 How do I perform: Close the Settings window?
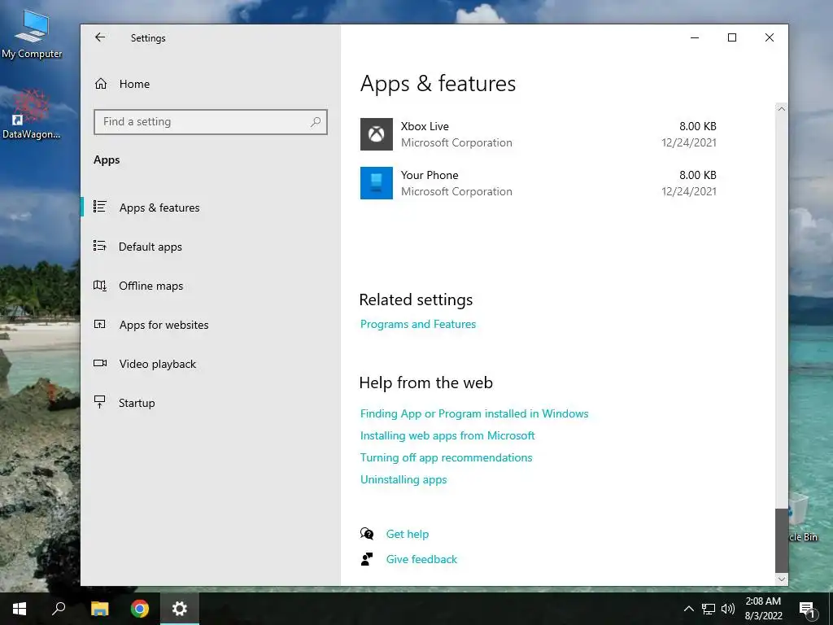tap(770, 37)
